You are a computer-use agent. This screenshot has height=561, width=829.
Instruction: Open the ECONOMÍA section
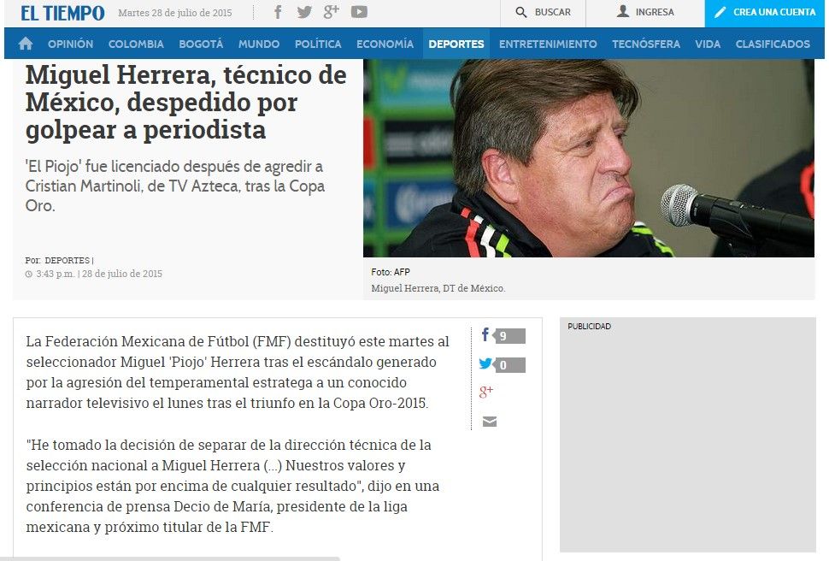(x=385, y=44)
